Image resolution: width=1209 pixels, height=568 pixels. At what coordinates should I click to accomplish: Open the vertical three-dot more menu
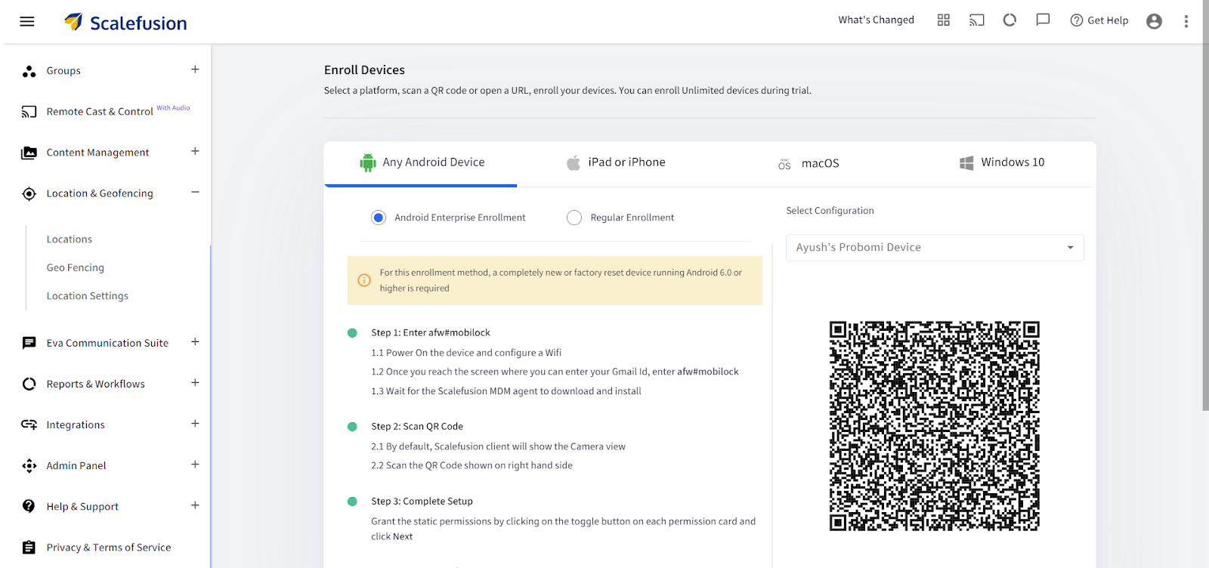(x=1186, y=21)
